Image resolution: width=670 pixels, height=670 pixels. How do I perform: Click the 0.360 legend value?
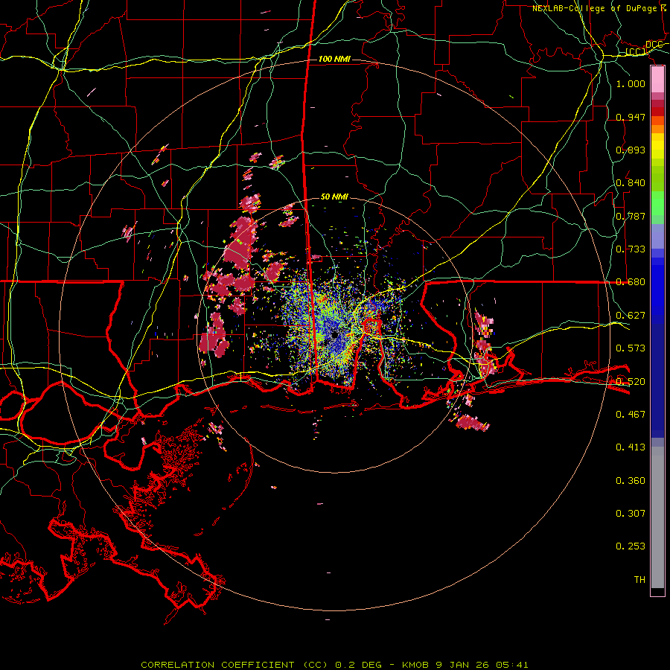pos(631,481)
